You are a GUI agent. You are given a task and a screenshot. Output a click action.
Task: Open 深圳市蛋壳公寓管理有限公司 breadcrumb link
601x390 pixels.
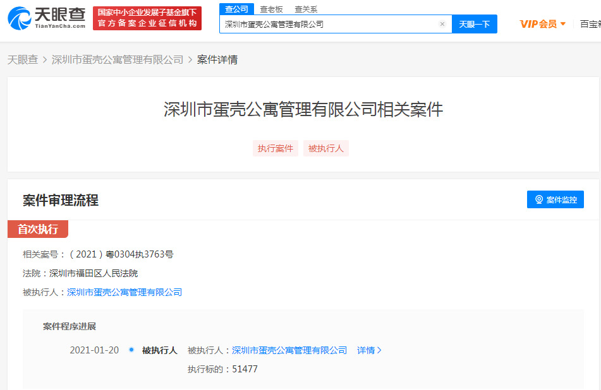118,60
